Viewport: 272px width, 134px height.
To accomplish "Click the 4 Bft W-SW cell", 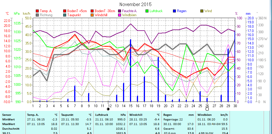I will point(205,133).
